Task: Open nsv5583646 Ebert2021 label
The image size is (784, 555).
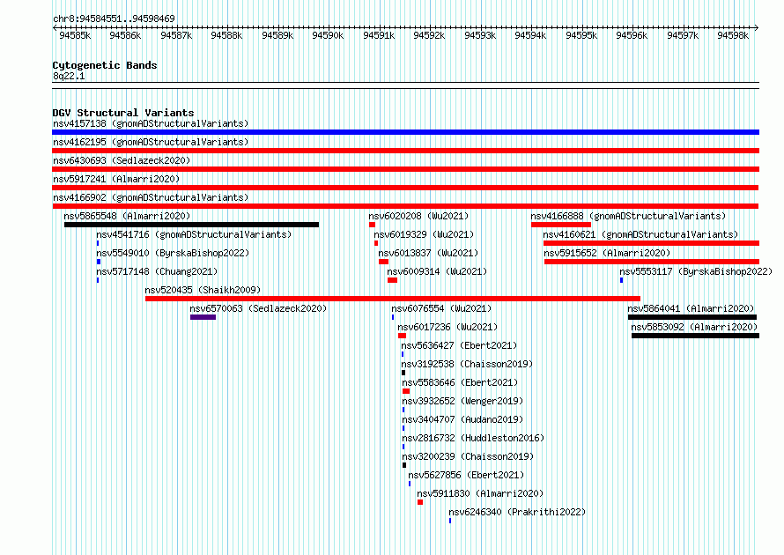Action: click(x=460, y=382)
